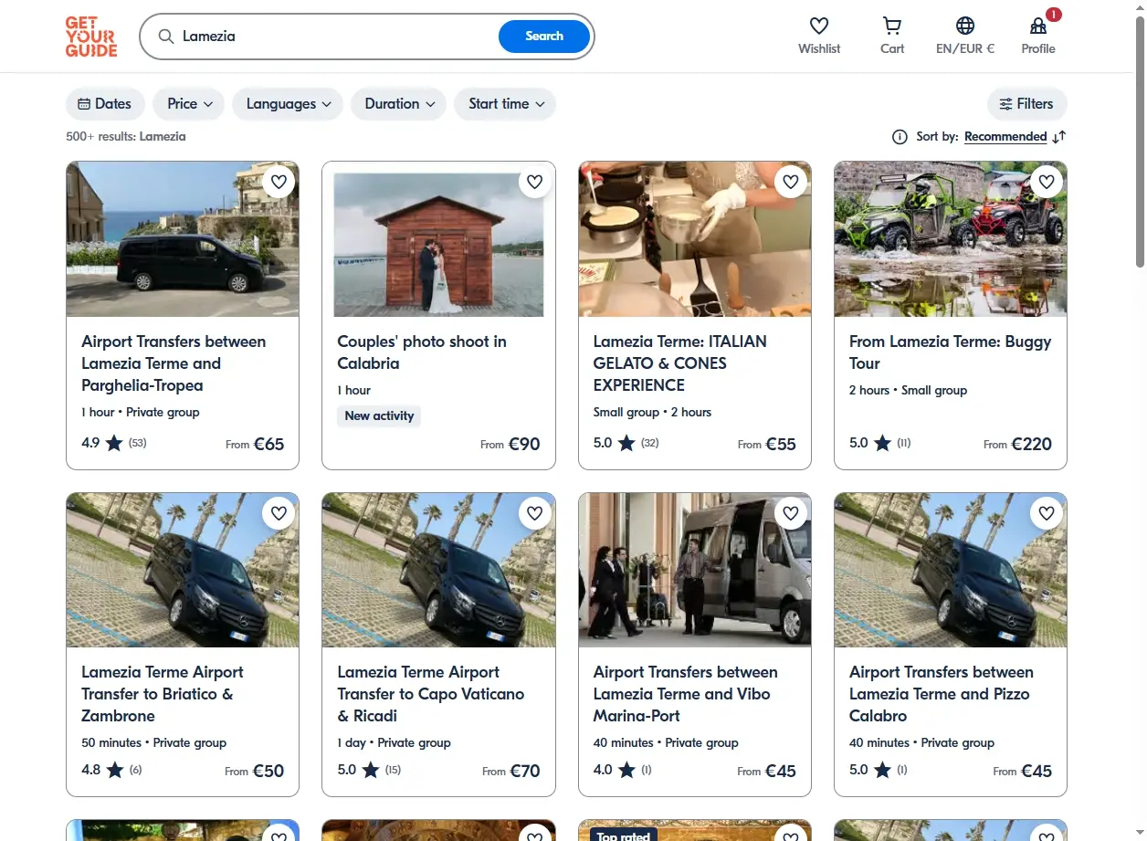Click the 'From €55' price text

click(767, 445)
